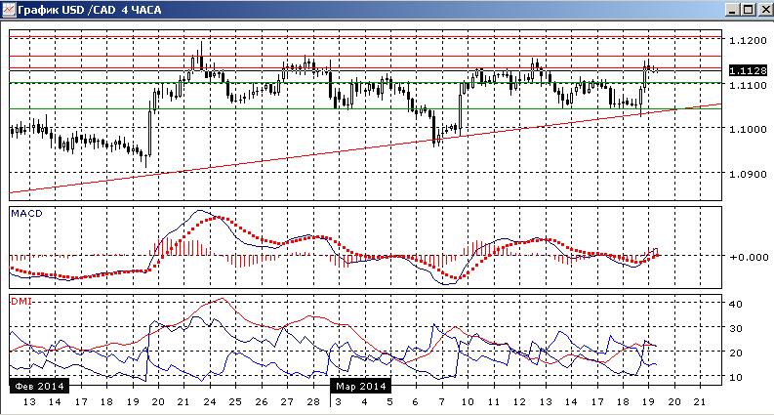Click the Мар 2014 month marker
Screen dimensions: 774x415
[x=361, y=385]
